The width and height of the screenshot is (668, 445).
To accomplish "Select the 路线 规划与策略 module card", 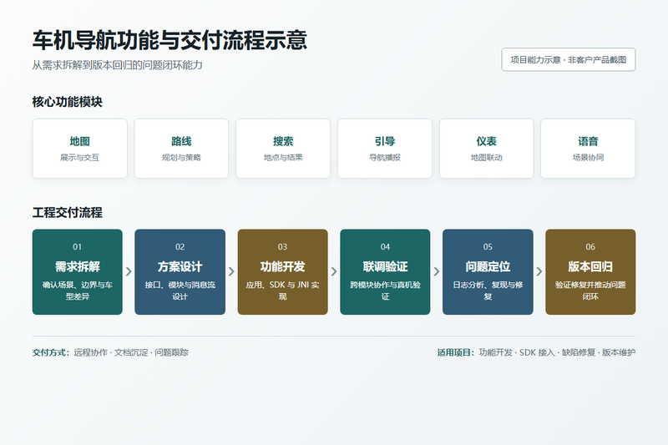I will point(181,149).
